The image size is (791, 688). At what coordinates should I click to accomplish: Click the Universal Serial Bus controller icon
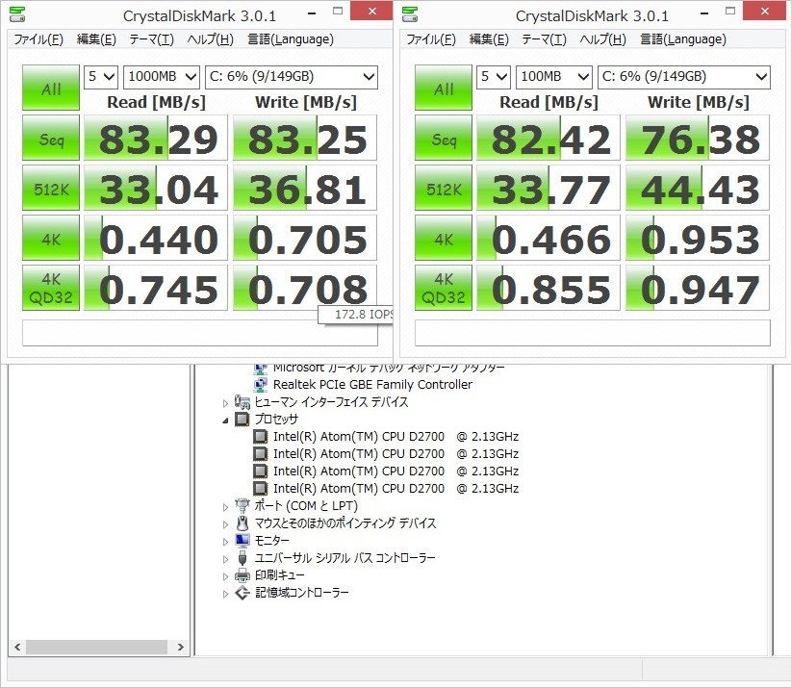click(242, 558)
